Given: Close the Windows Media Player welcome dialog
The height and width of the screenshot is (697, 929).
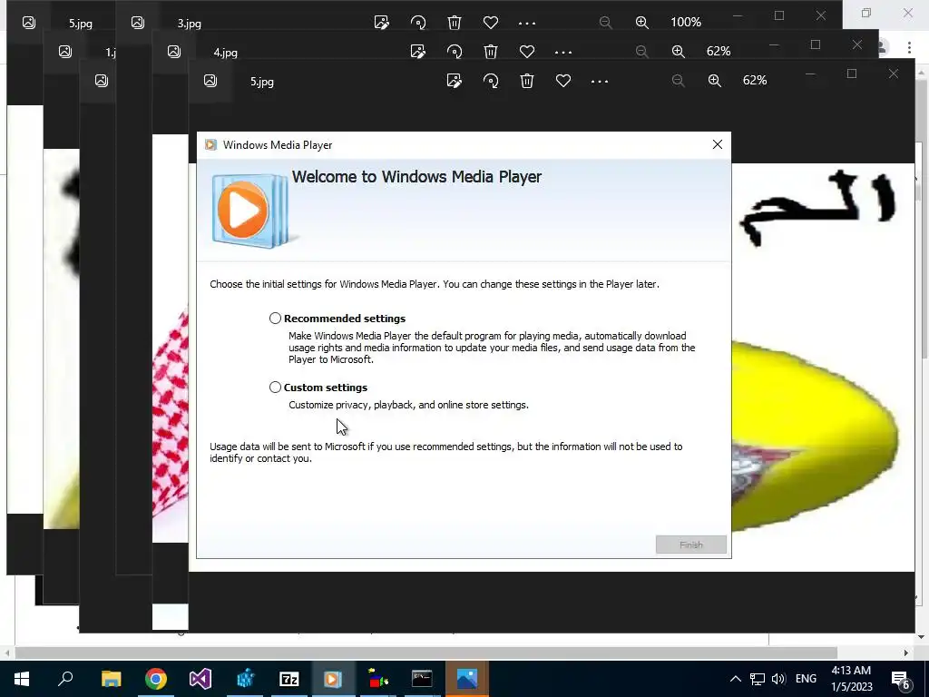Looking at the screenshot, I should pyautogui.click(x=718, y=144).
